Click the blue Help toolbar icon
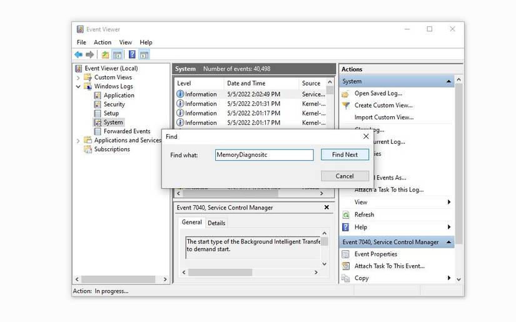This screenshot has width=516, height=322. coord(132,55)
